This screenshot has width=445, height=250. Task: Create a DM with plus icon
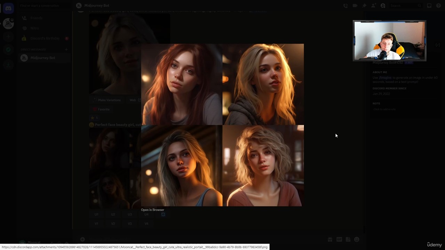(x=66, y=50)
